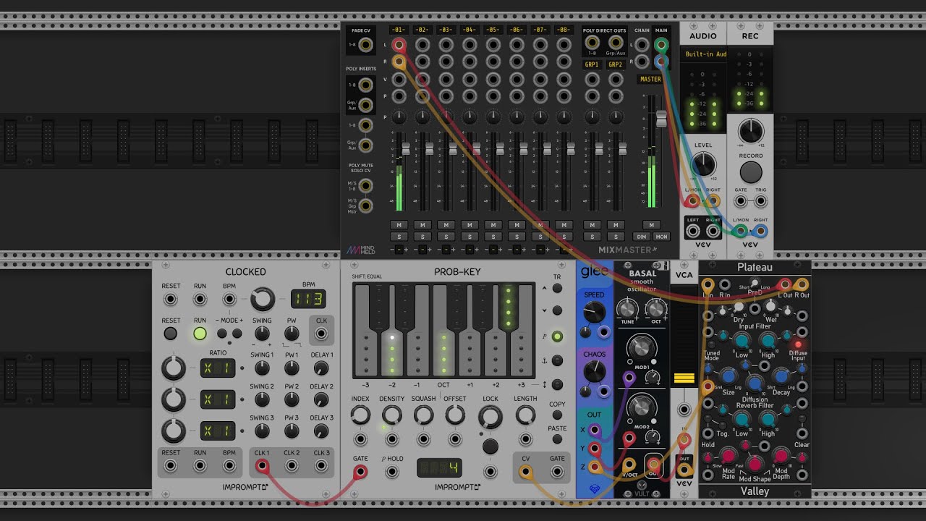
Task: Click the MASTER fader handle
Action: pyautogui.click(x=660, y=119)
